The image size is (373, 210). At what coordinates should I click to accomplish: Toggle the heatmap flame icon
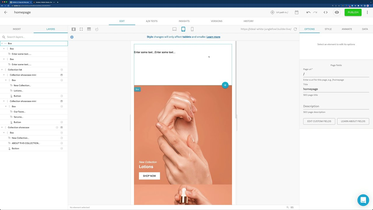[97, 29]
